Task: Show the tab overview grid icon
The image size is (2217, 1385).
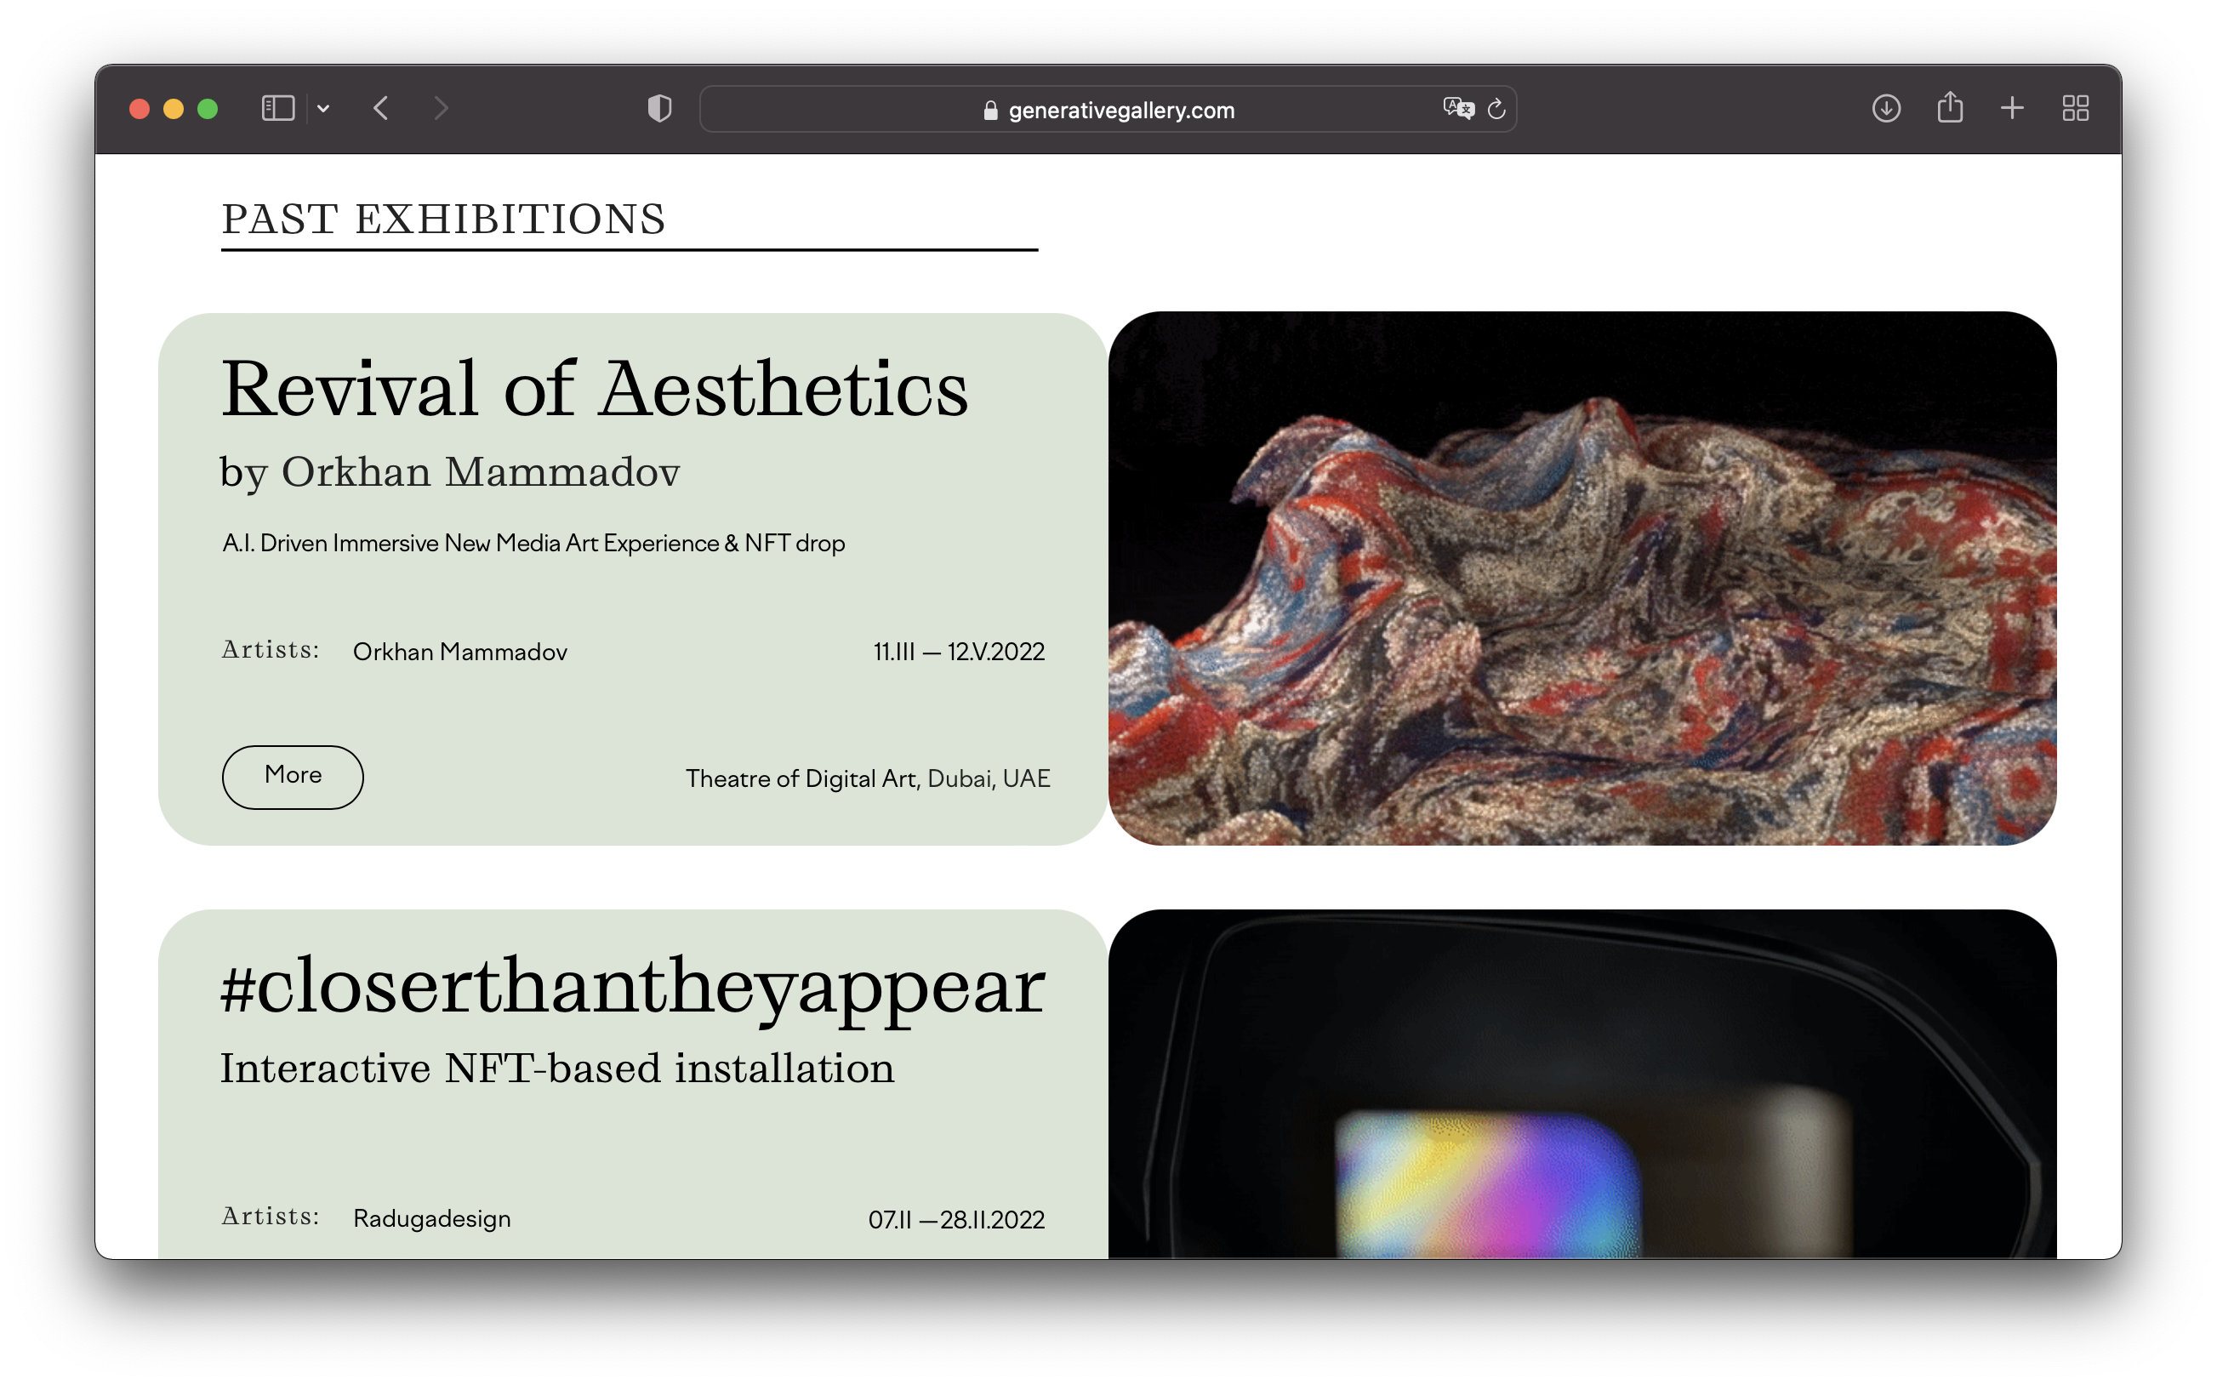Action: [x=2075, y=108]
